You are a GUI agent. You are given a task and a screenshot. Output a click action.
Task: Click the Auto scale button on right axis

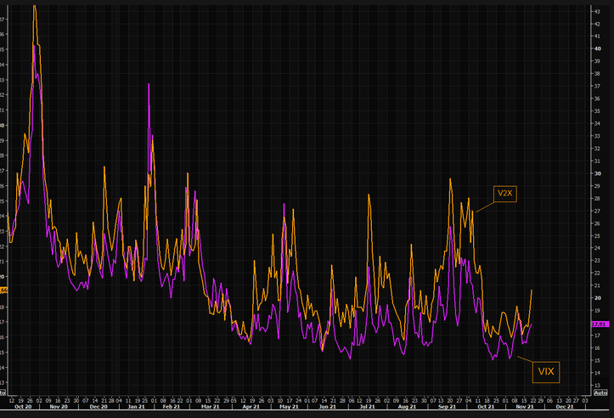(600, 393)
